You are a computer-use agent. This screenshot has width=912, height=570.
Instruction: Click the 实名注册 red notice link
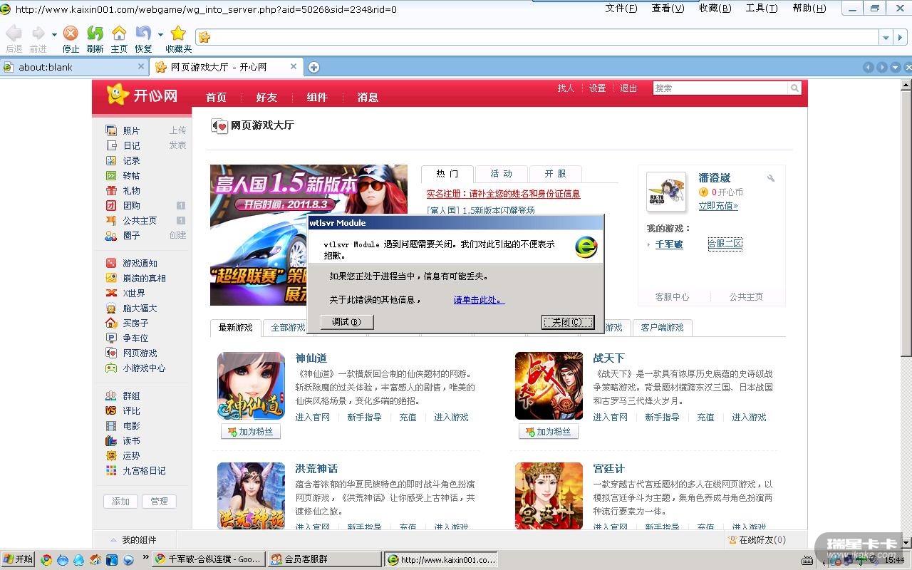pyautogui.click(x=504, y=194)
